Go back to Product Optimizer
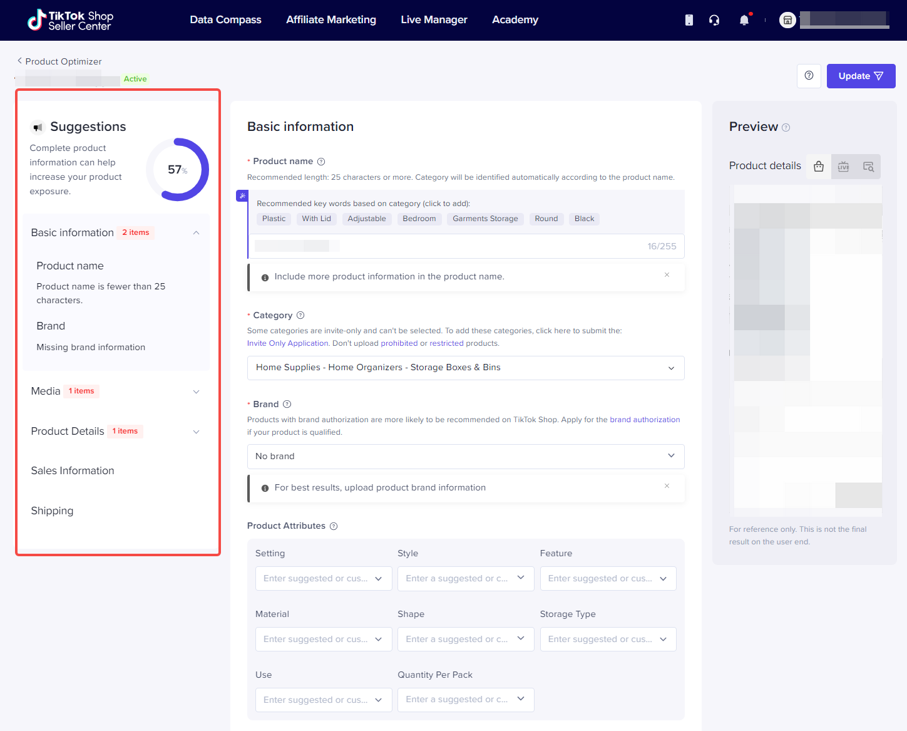Screen dimensions: 907x731 (59, 61)
